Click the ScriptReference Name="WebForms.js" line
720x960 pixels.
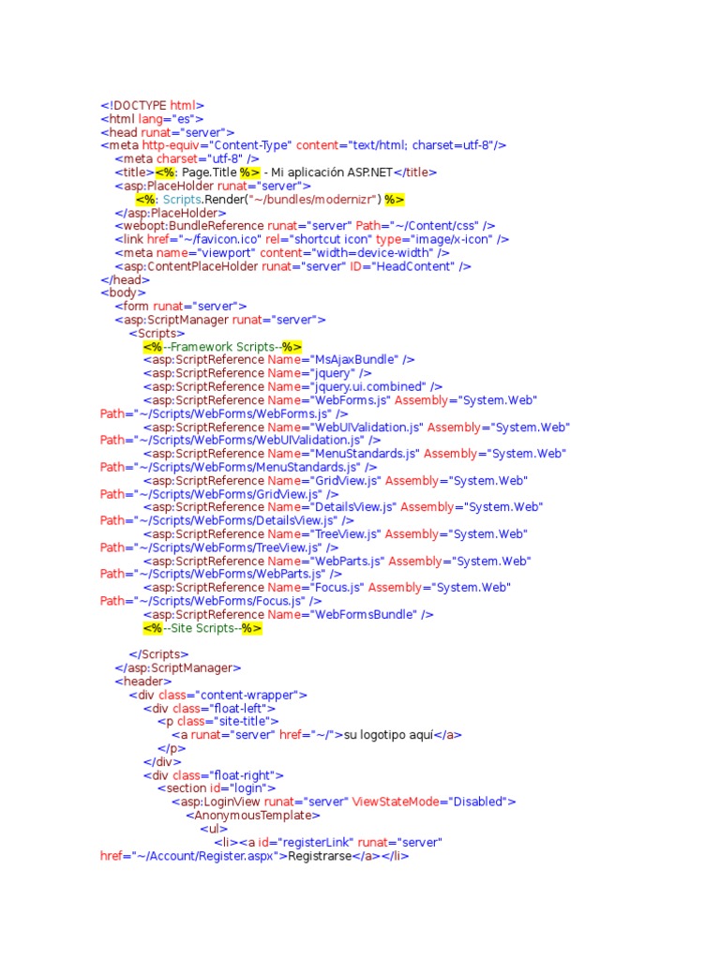pyautogui.click(x=339, y=399)
